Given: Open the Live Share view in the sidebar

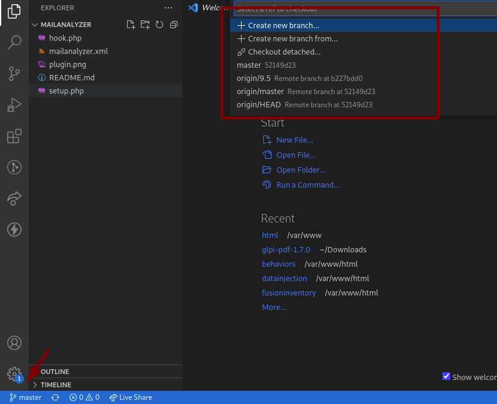Looking at the screenshot, I should pyautogui.click(x=14, y=198).
